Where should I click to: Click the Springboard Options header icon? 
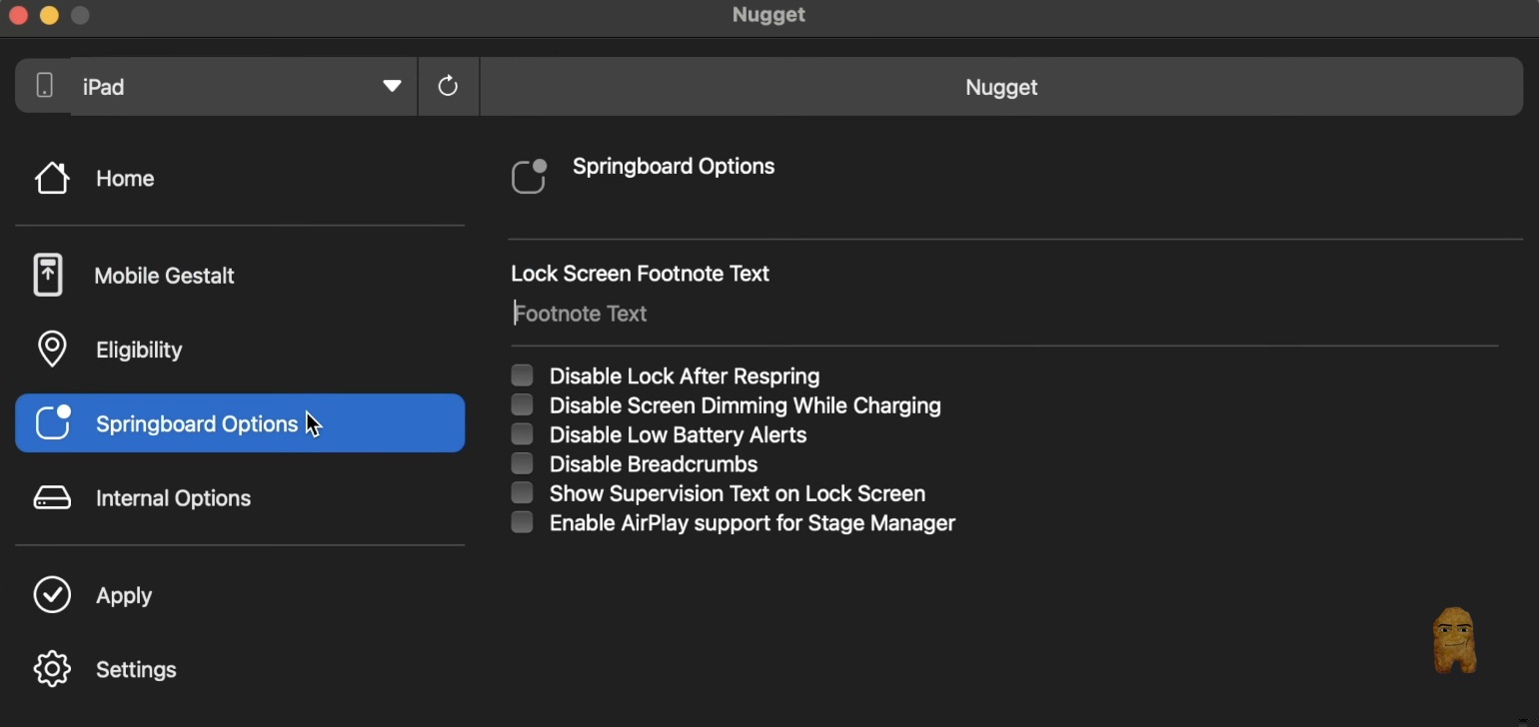(x=529, y=177)
